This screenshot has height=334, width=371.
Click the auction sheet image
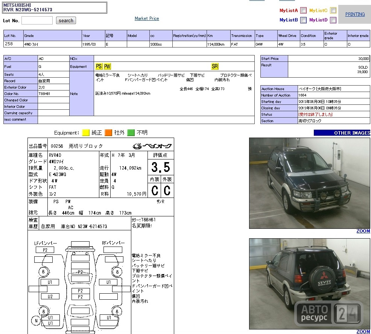101,236
